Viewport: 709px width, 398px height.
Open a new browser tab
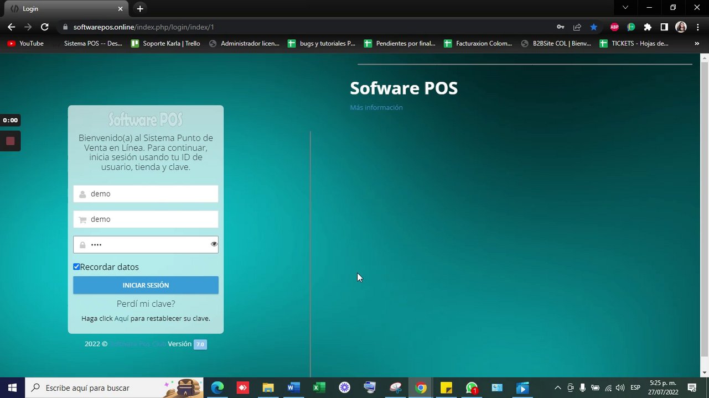coord(140,8)
